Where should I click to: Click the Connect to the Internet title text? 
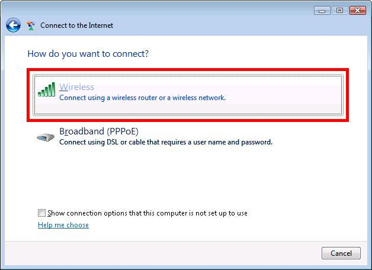[x=76, y=25]
